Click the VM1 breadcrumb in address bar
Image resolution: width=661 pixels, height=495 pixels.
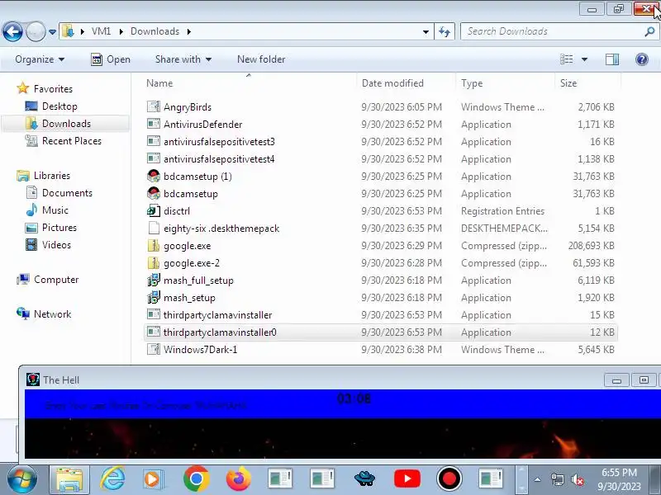[101, 31]
